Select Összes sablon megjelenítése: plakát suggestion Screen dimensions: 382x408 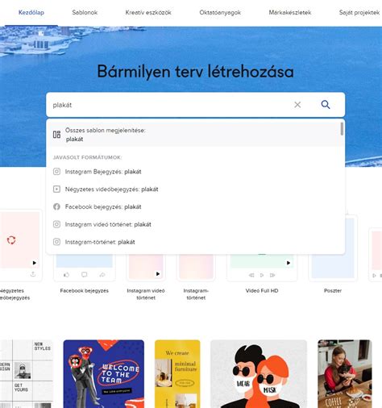pyautogui.click(x=195, y=135)
